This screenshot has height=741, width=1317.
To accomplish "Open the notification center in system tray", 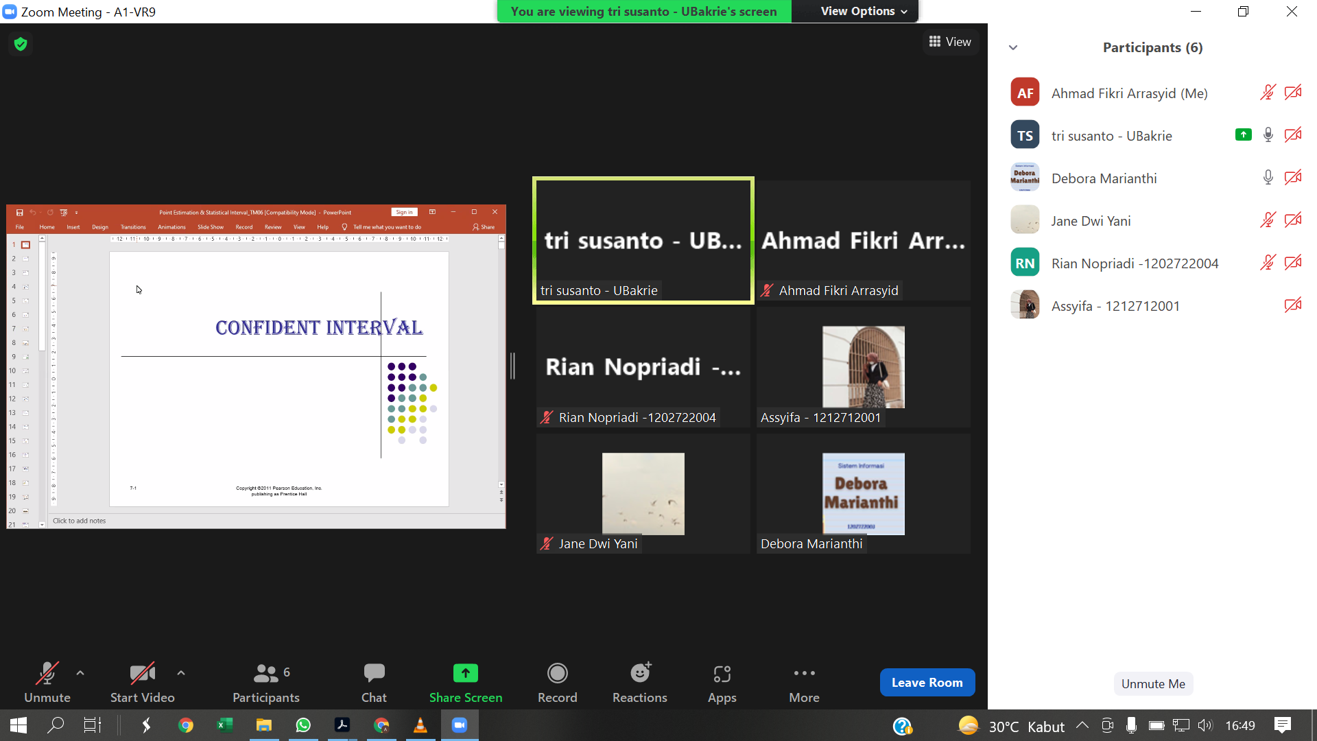I will tap(1282, 725).
